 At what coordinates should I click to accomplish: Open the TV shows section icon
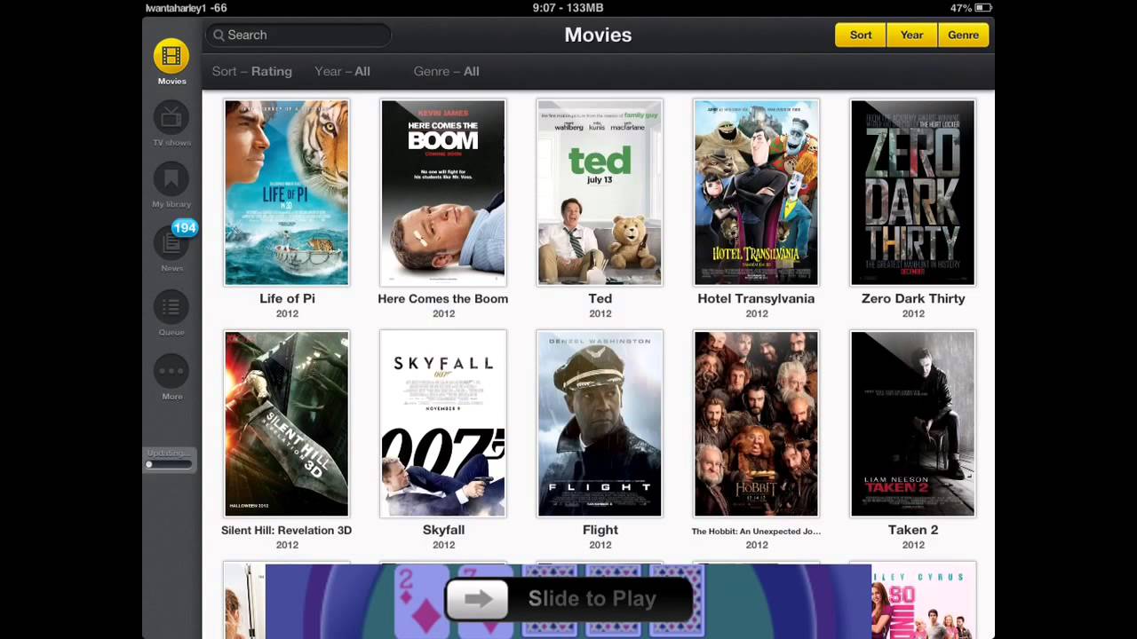(171, 117)
